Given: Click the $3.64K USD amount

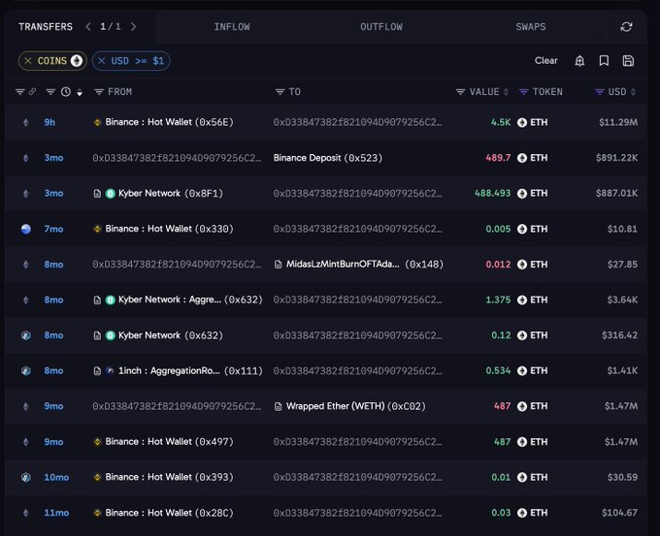Looking at the screenshot, I should click(622, 300).
